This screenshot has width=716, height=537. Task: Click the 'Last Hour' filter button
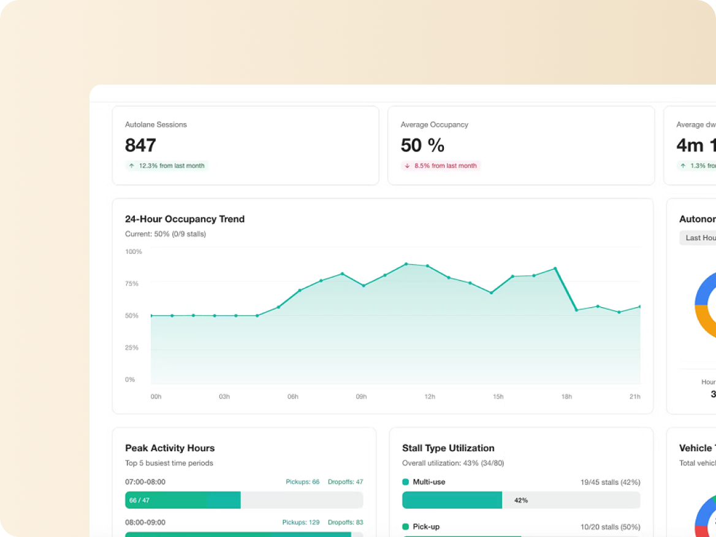[x=699, y=238]
